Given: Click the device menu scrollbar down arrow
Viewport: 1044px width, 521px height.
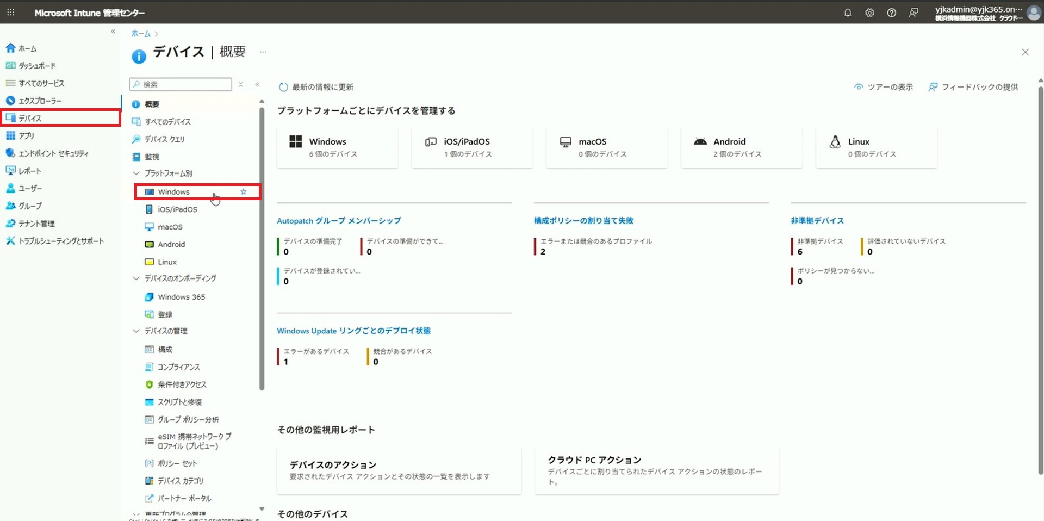Looking at the screenshot, I should (262, 509).
